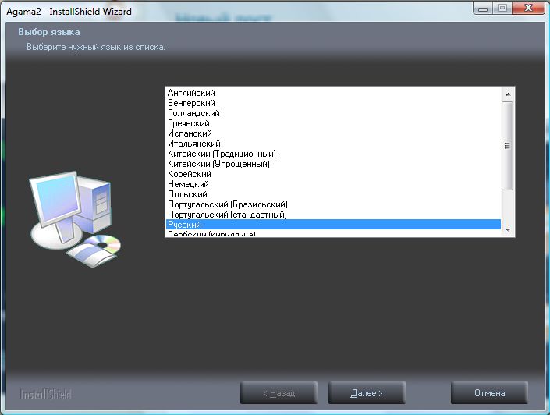
Task: Click the Отмена button
Action: (489, 393)
